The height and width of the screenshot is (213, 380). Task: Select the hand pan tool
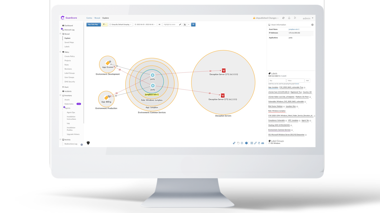(259, 143)
